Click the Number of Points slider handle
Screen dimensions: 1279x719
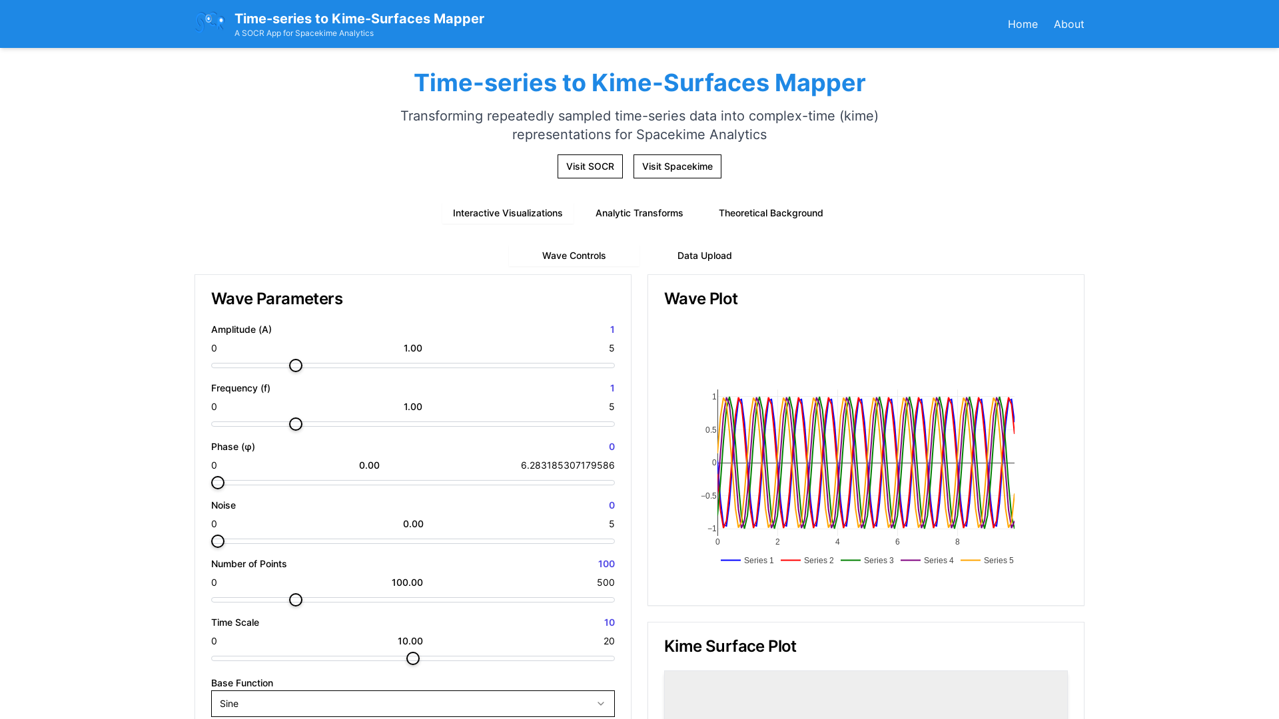(x=295, y=600)
